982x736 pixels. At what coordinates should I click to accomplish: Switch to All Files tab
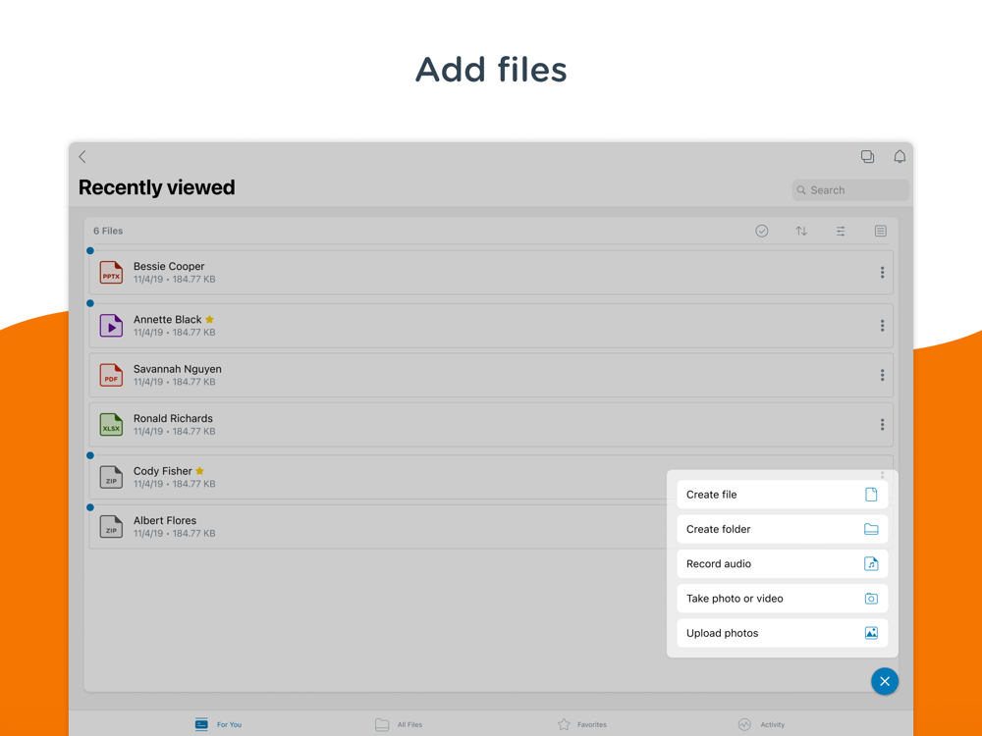(399, 724)
